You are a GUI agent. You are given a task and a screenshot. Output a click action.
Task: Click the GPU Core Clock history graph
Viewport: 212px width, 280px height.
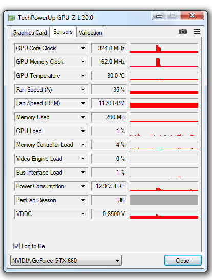(x=164, y=48)
